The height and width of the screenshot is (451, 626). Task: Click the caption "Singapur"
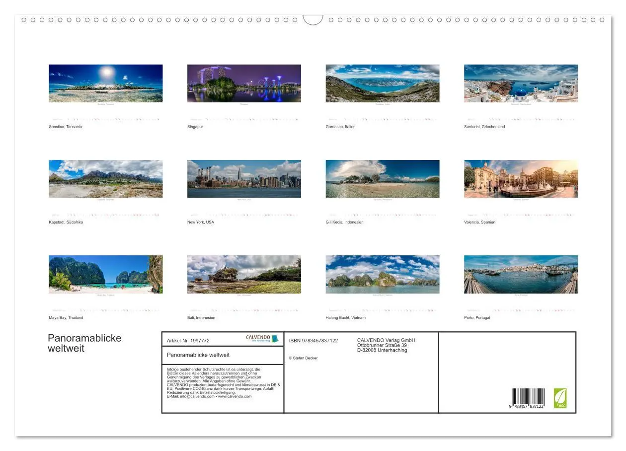(x=195, y=127)
